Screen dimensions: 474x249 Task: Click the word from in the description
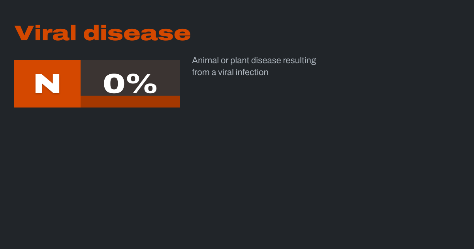tap(200, 72)
